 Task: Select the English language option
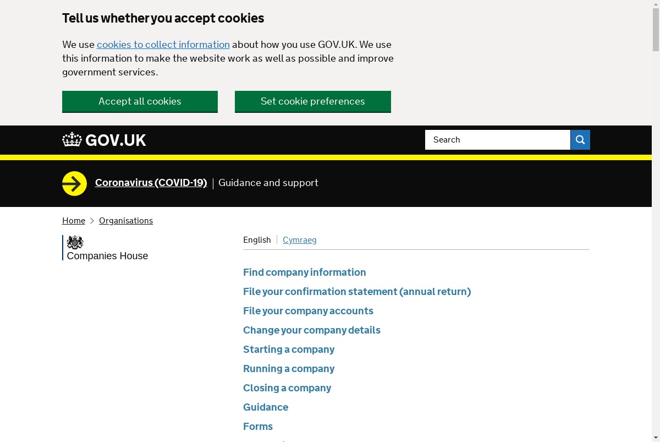[x=257, y=240]
